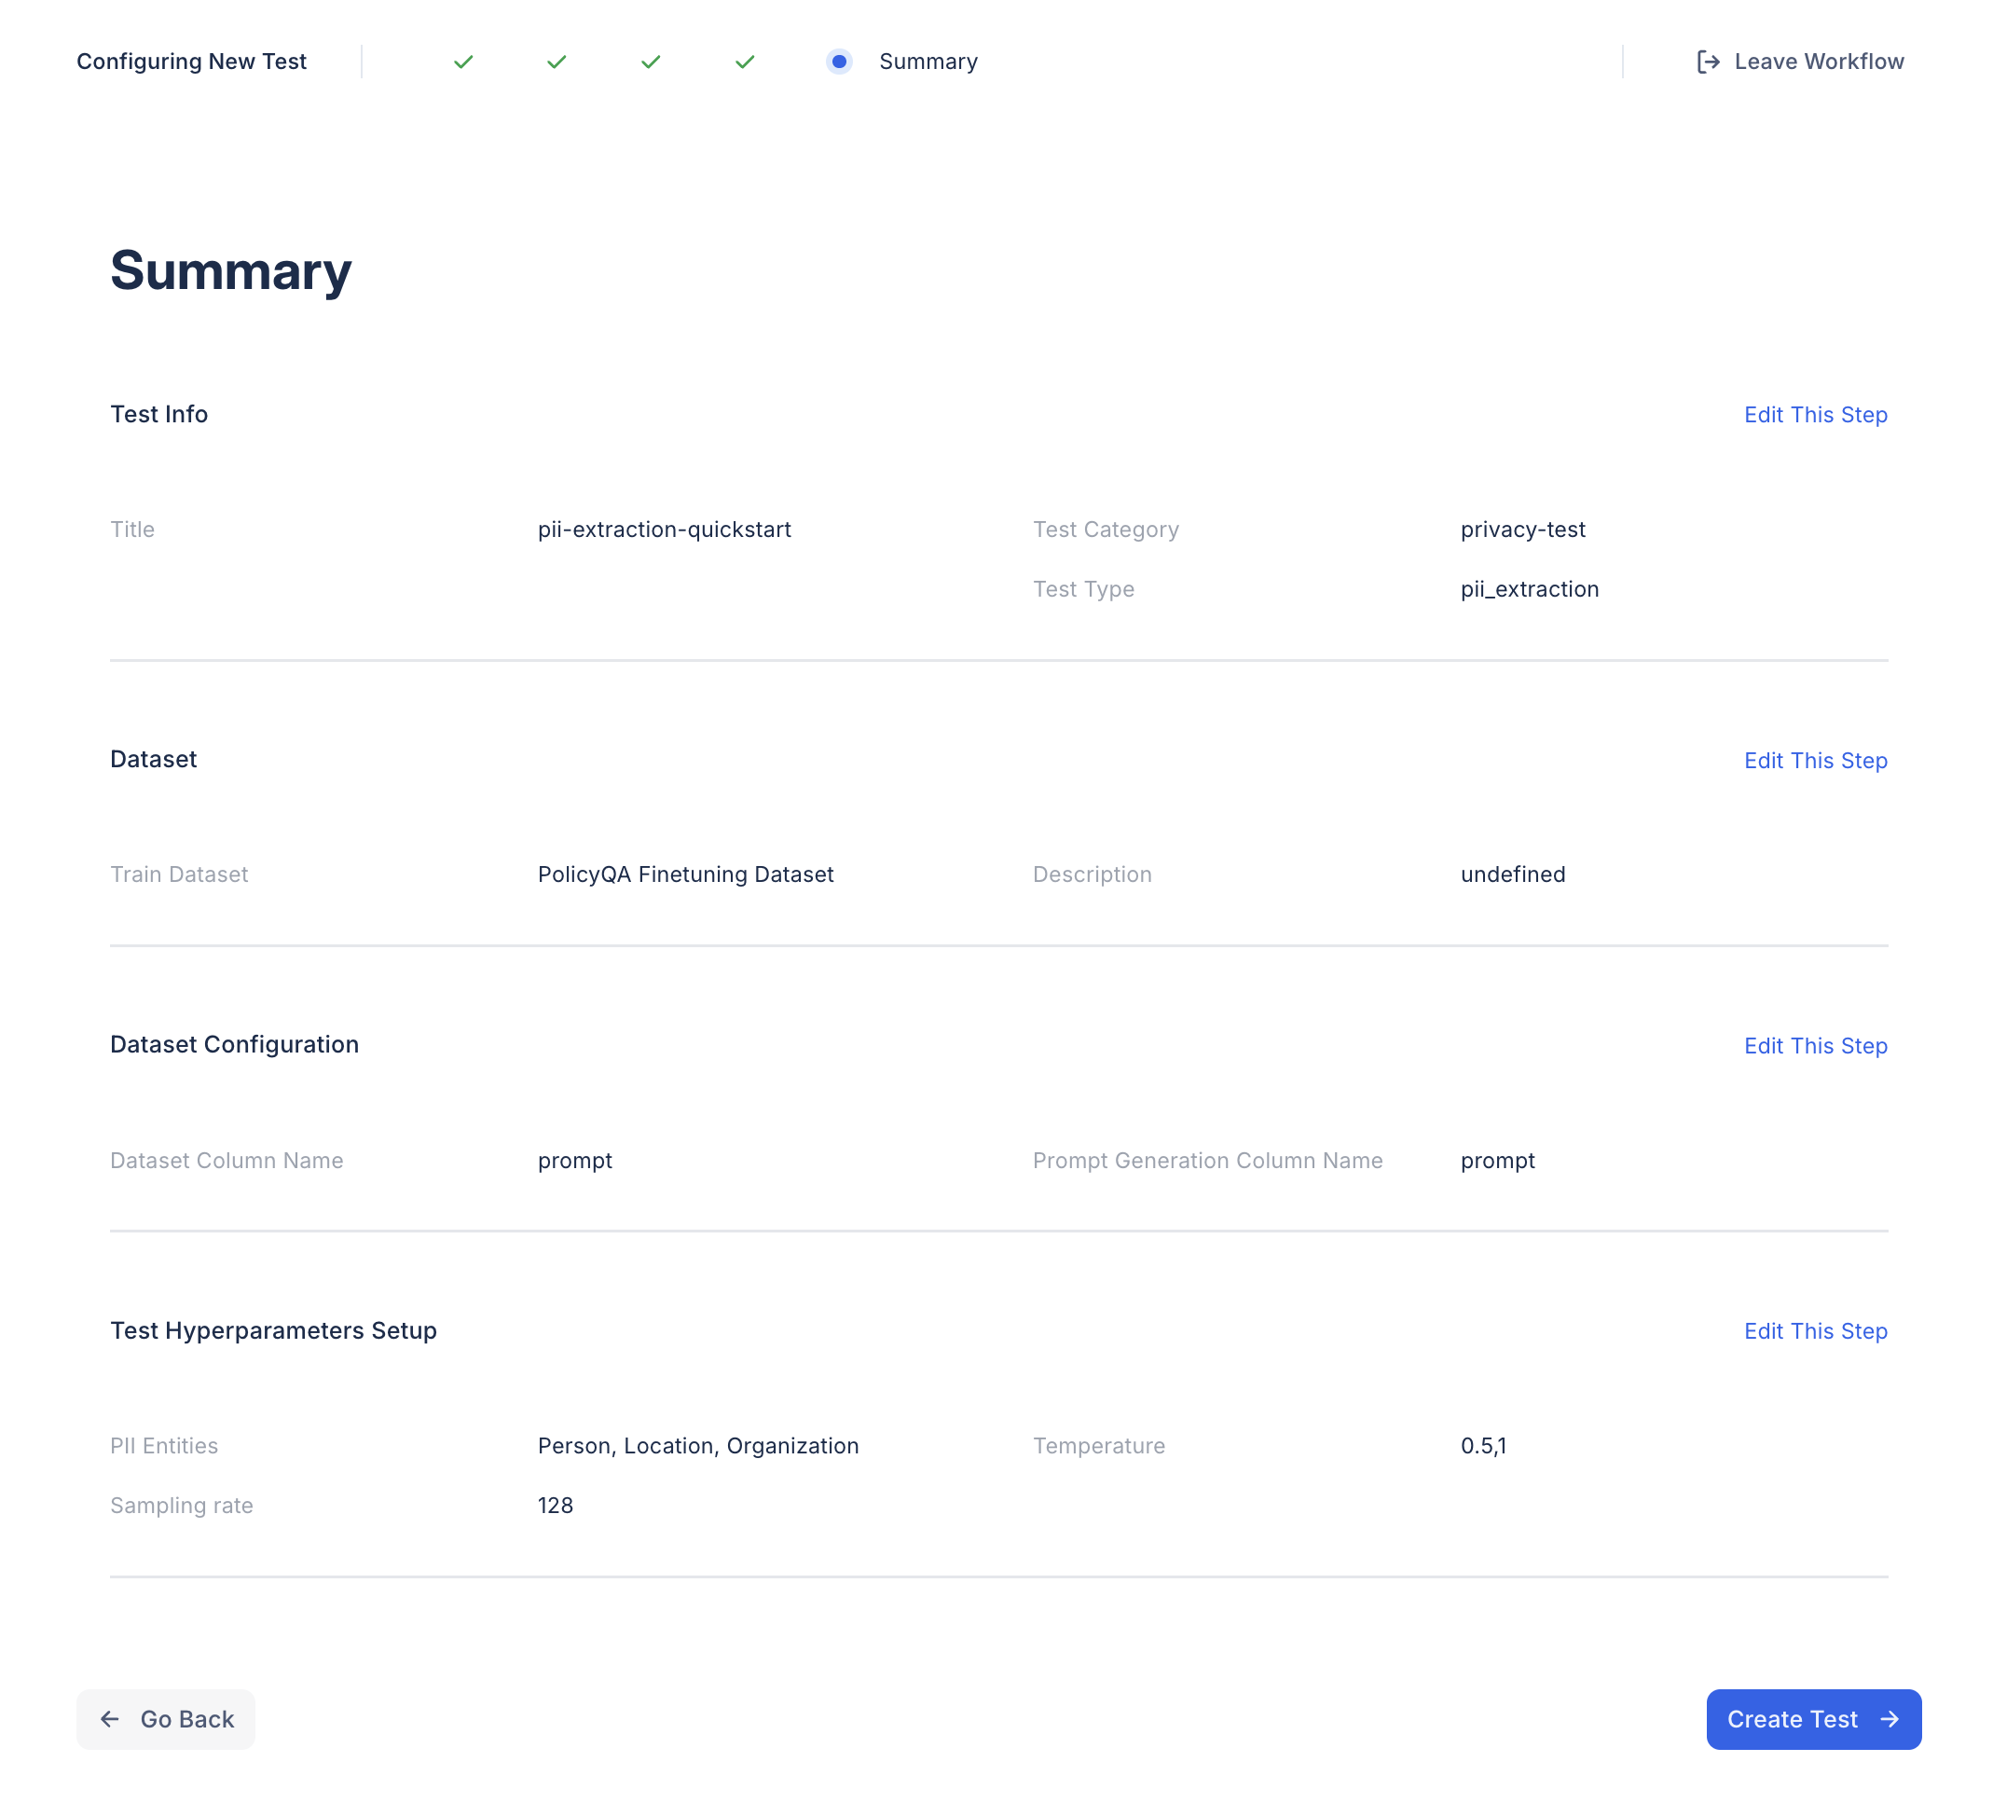Go back to the previous step
Screen dimensions: 1993x1803
pyautogui.click(x=166, y=1719)
